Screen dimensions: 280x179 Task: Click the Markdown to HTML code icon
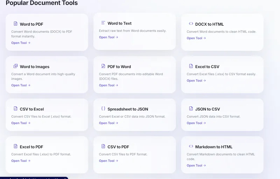(191, 146)
